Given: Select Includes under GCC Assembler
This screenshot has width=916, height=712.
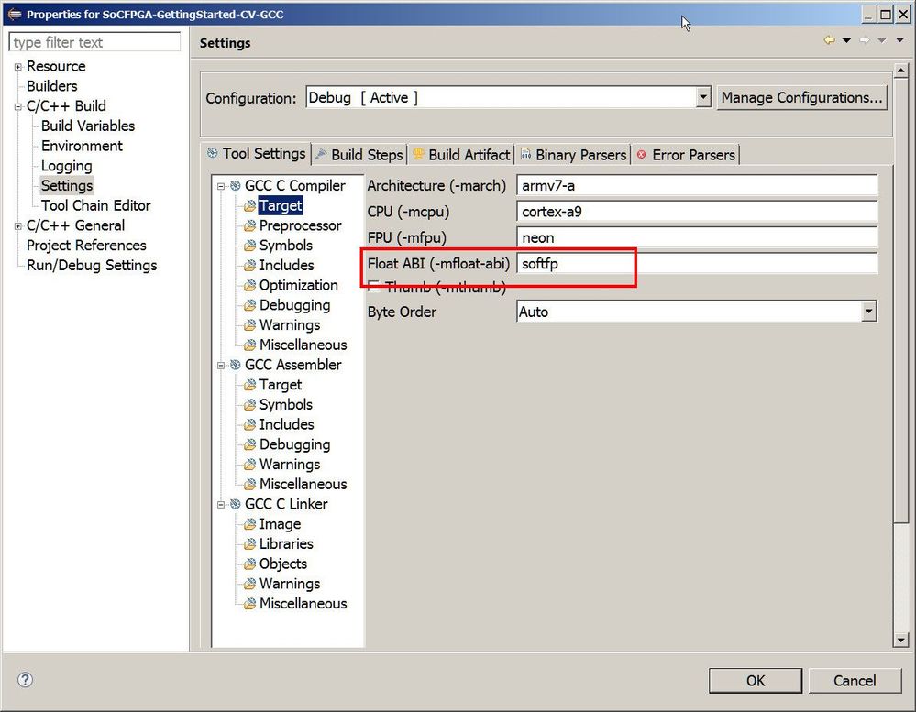Looking at the screenshot, I should coord(286,425).
